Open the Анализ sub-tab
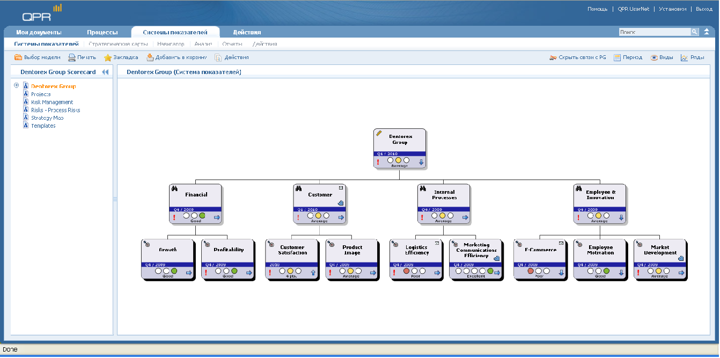The height and width of the screenshot is (358, 720). [x=203, y=44]
